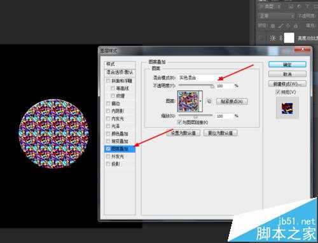Select the 样式 styles list entry
Image resolution: width=318 pixels, height=243 pixels.
click(120, 64)
